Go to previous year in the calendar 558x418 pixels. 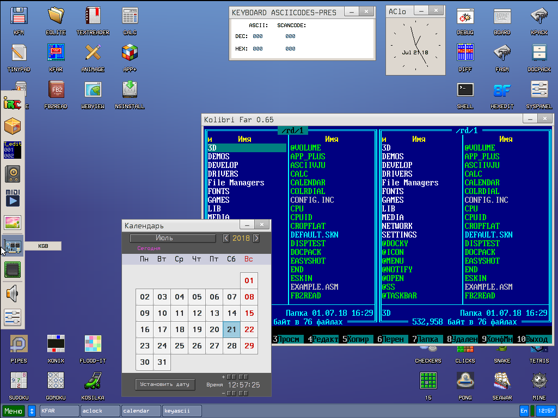point(226,238)
